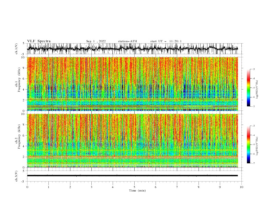Image resolution: width=272 pixels, height=210 pixels.
Task: Click the ch.1 PSD color bar
Action: 248,87
